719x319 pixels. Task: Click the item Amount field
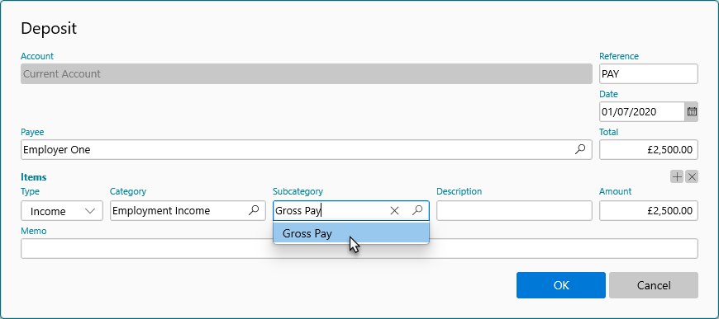point(649,211)
